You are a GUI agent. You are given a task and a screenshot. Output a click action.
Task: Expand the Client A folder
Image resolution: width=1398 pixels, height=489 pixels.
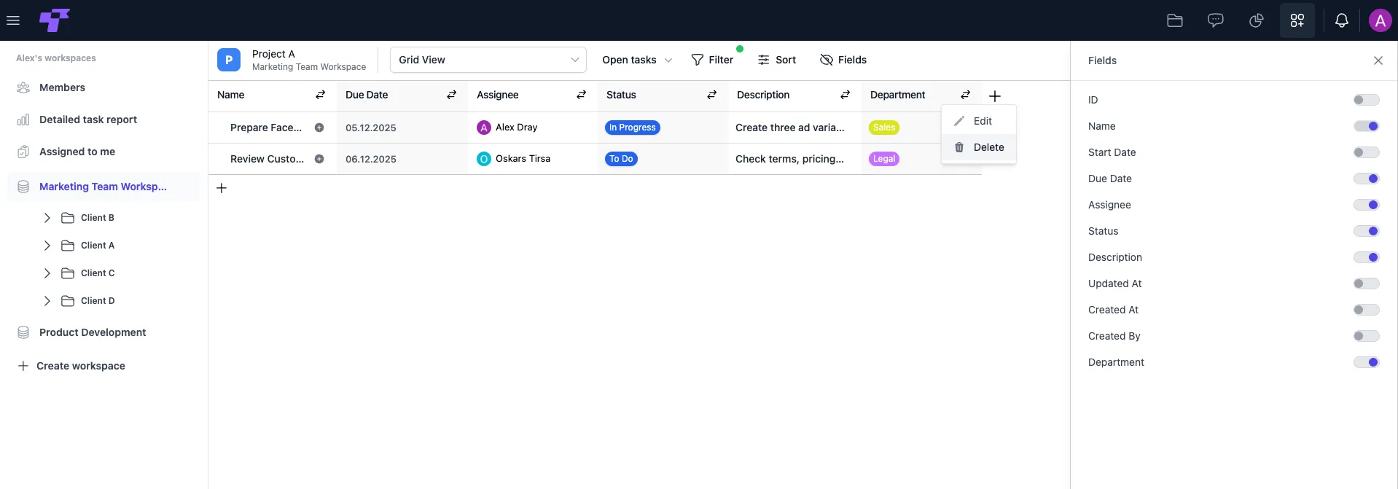pyautogui.click(x=47, y=246)
